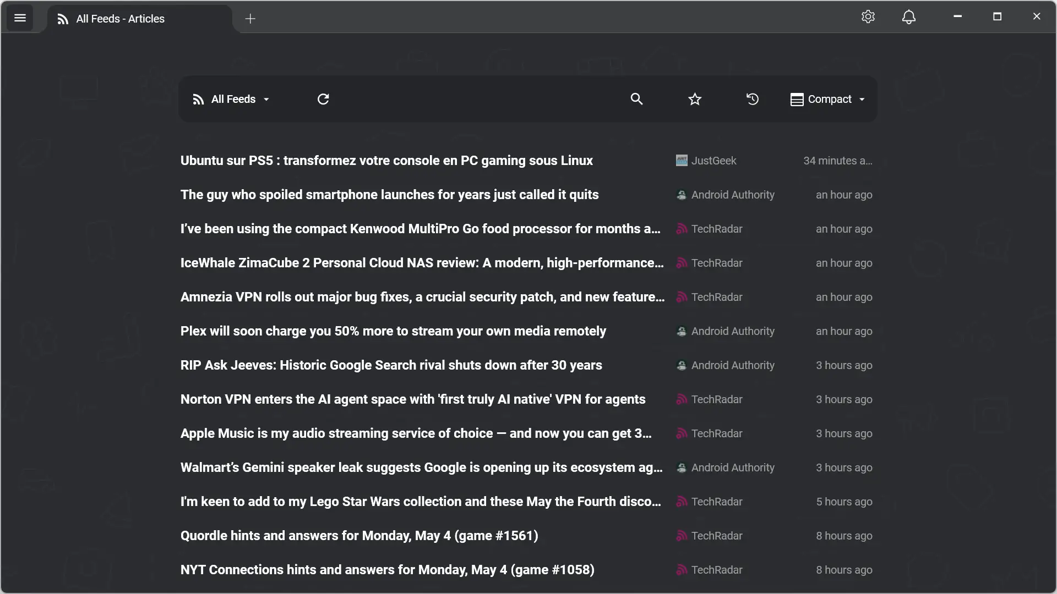Image resolution: width=1057 pixels, height=594 pixels.
Task: Click TechRadar icon on ZimaCube row
Action: (x=682, y=263)
